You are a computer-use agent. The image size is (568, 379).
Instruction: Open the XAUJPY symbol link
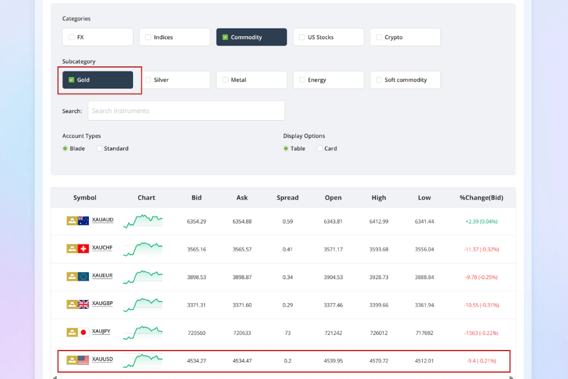click(x=101, y=332)
